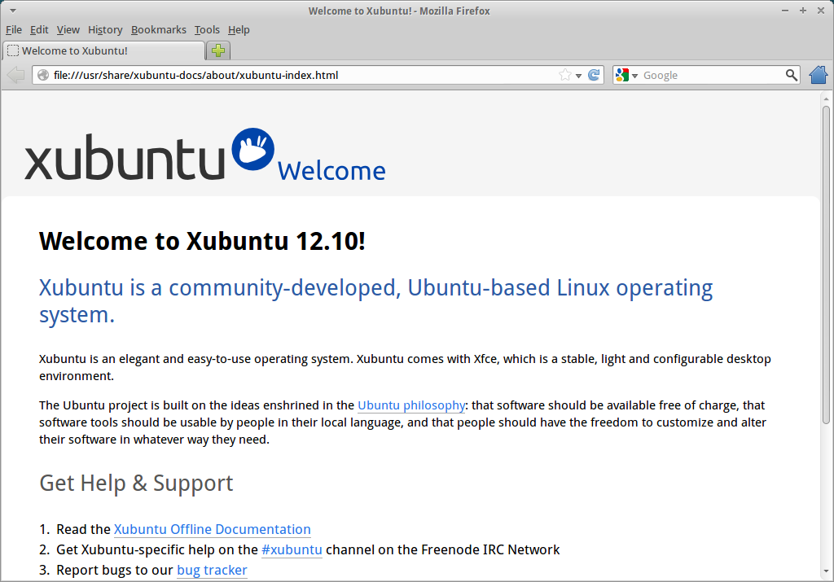Open a new tab with plus button
834x582 pixels.
(218, 50)
